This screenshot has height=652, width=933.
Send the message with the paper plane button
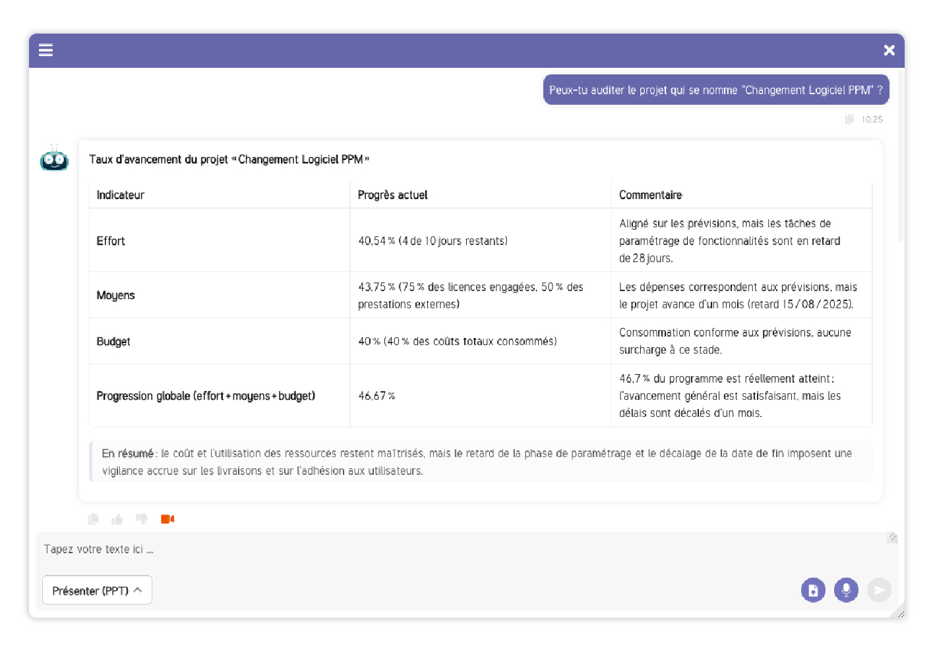pyautogui.click(x=879, y=590)
